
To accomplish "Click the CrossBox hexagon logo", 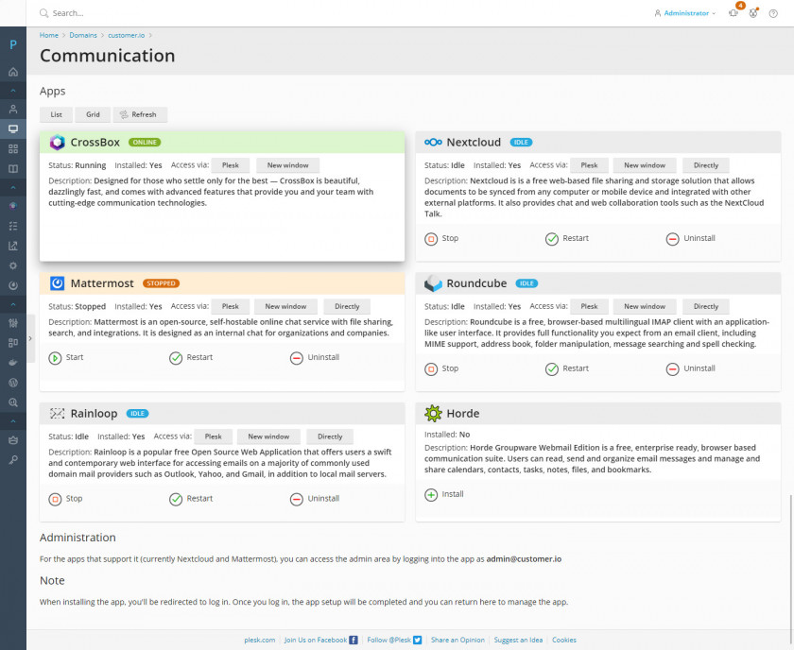I will [58, 143].
